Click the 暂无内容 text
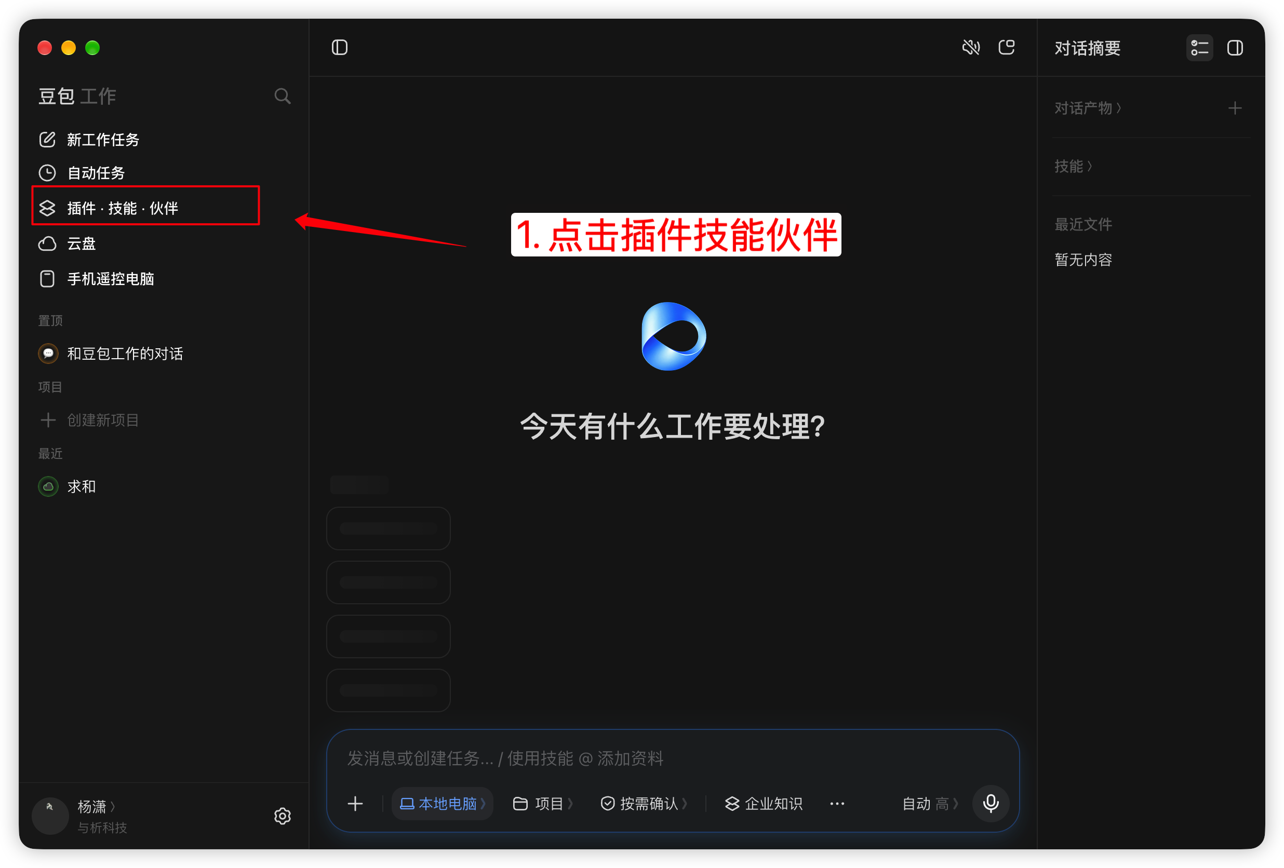This screenshot has width=1284, height=868. [1083, 260]
